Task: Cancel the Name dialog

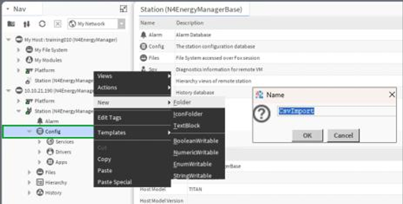Action: click(343, 135)
